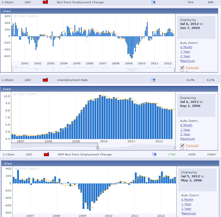Click the green 176K actual value

(172, 154)
